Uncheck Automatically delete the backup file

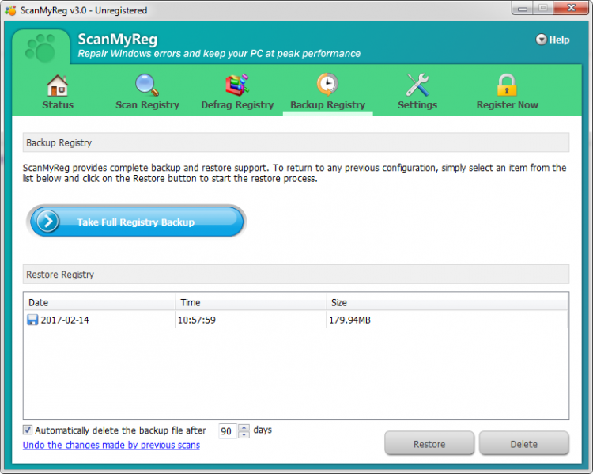coord(27,430)
